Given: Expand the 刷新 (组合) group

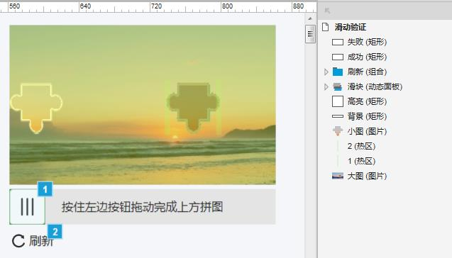Looking at the screenshot, I should click(326, 72).
